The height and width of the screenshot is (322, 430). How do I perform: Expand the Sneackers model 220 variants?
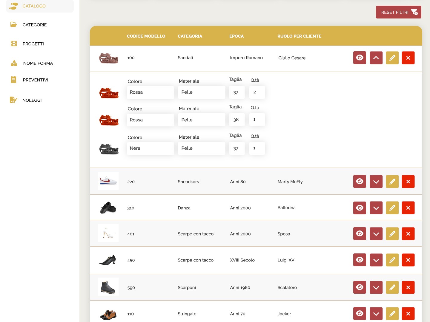tap(376, 182)
